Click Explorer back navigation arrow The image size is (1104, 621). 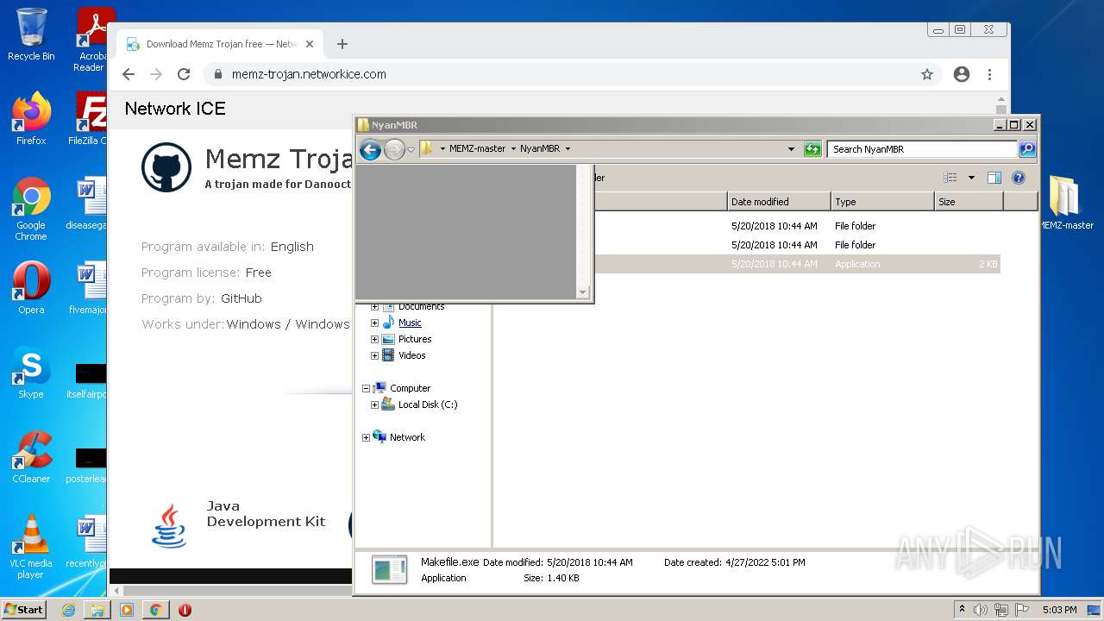click(370, 149)
